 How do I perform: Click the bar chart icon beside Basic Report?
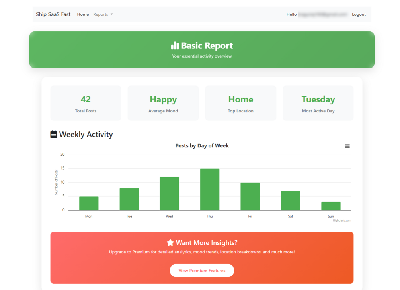[x=175, y=46]
